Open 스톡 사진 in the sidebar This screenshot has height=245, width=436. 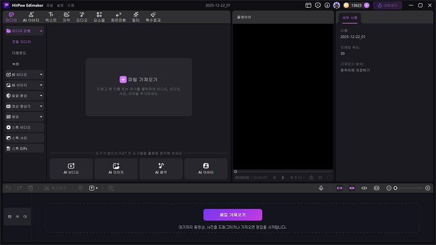click(25, 138)
